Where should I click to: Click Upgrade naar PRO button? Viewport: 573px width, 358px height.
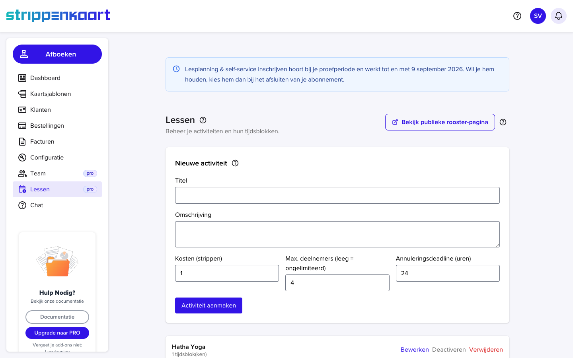pos(57,333)
